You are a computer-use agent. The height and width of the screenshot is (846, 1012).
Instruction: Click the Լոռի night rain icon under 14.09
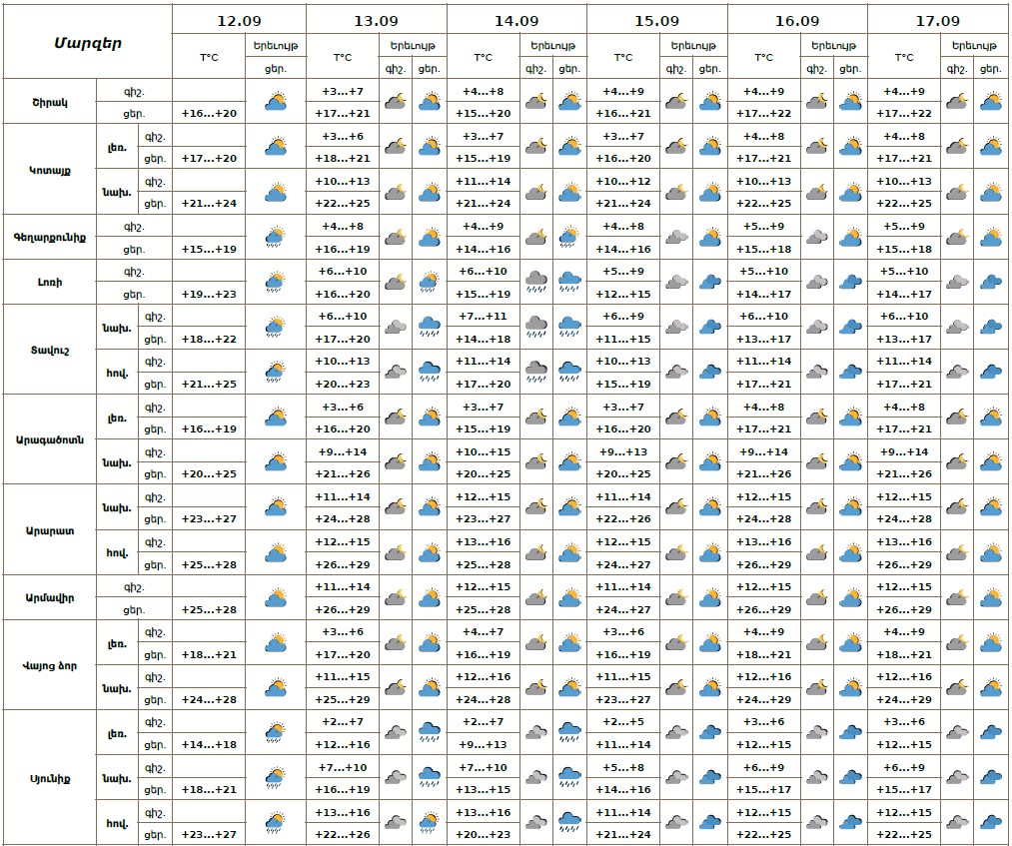[x=536, y=283]
